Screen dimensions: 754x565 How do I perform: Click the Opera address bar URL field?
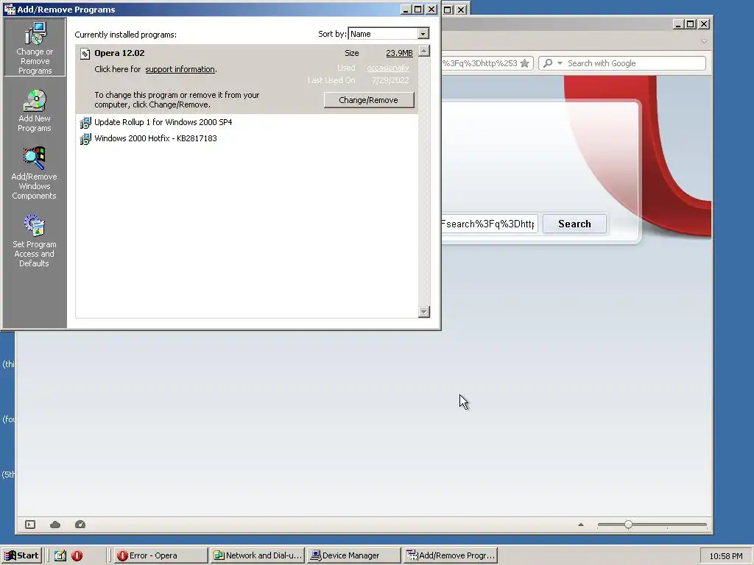479,63
